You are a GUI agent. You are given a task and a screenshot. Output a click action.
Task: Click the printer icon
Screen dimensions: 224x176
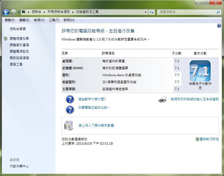click(x=162, y=99)
